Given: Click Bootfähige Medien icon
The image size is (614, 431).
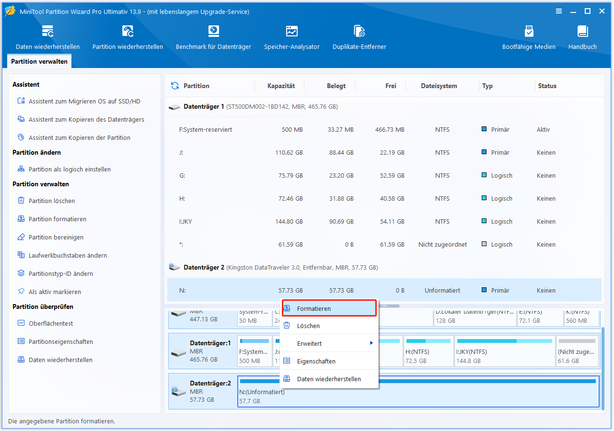Looking at the screenshot, I should point(529,32).
